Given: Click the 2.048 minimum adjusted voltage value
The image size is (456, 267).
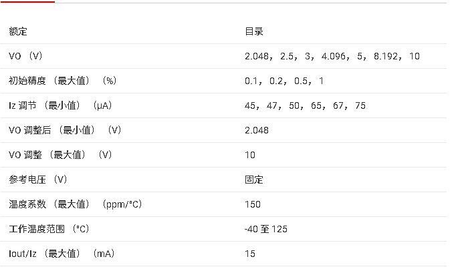Looking at the screenshot, I should (x=257, y=130).
